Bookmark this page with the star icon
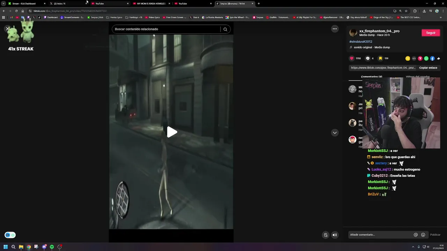447x251 pixels. coord(406,11)
